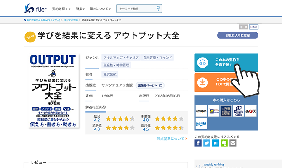Click the price text 1,566円
282x168 pixels.
coord(107,96)
